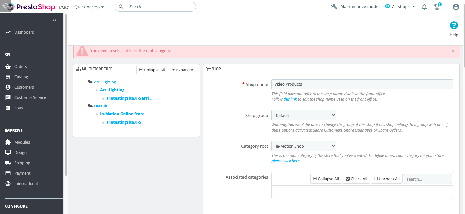Open the user profile avatar icon
Image resolution: width=465 pixels, height=214 pixels.
pyautogui.click(x=456, y=7)
